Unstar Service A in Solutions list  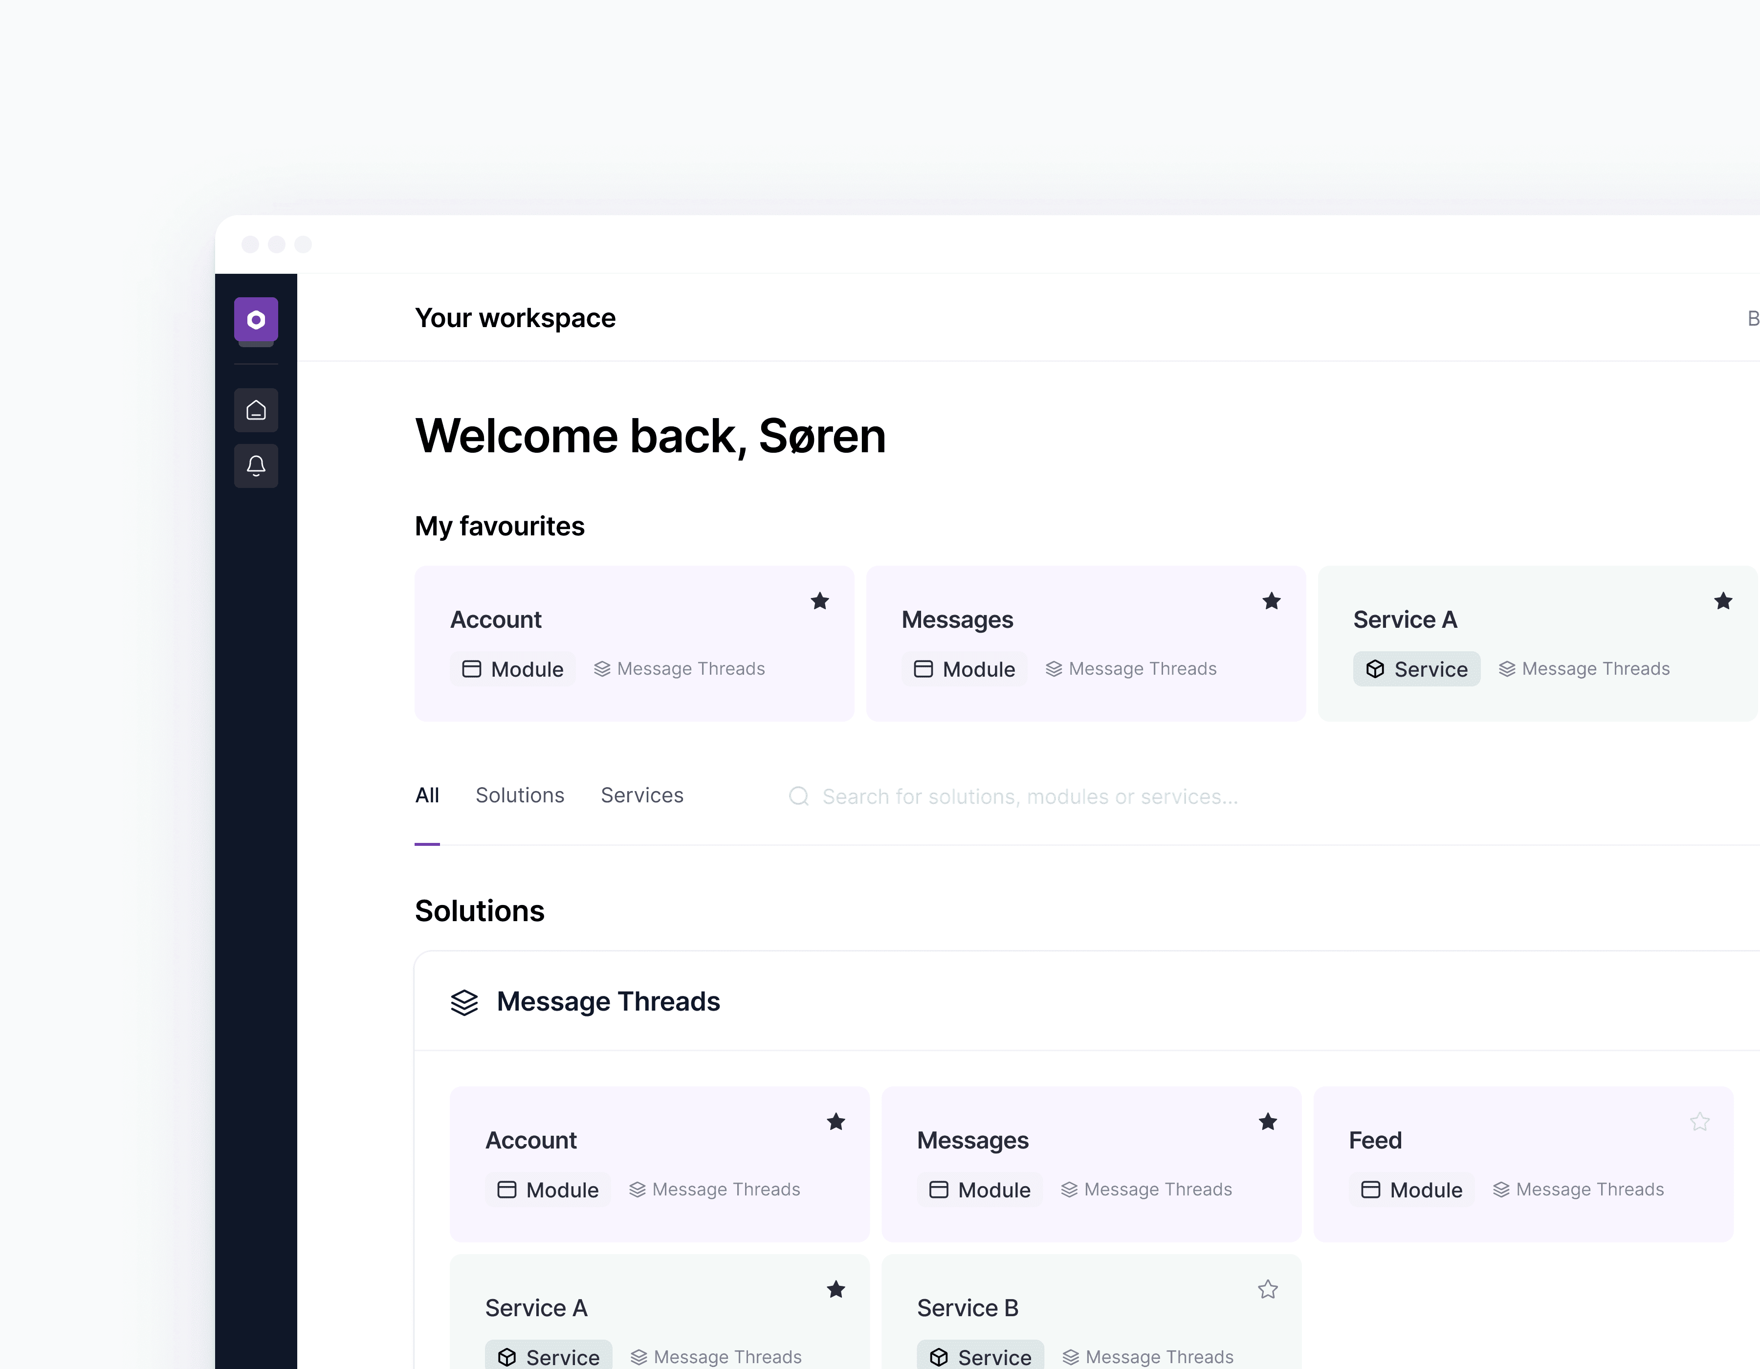point(836,1289)
